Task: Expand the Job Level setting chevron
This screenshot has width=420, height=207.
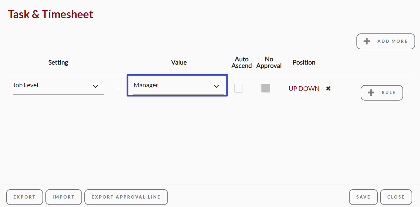Action: pyautogui.click(x=95, y=86)
